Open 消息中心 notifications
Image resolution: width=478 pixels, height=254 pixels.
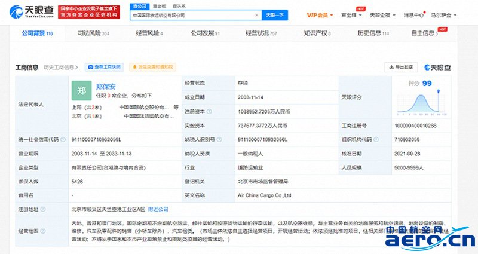pyautogui.click(x=413, y=15)
